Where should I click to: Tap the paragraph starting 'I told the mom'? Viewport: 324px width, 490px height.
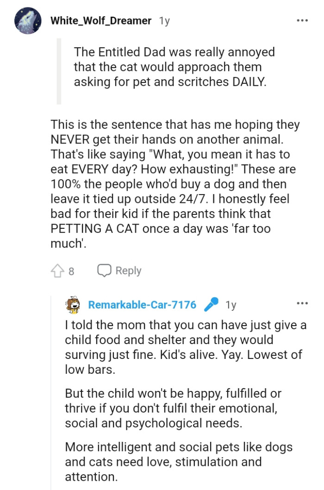pyautogui.click(x=185, y=347)
